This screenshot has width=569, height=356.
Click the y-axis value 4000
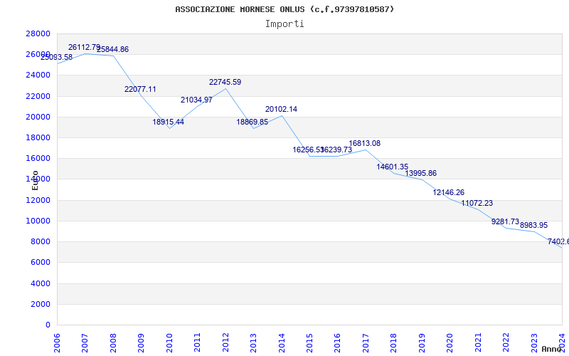41,283
